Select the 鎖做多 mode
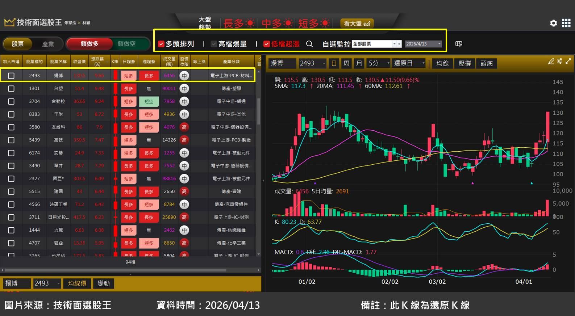 pos(89,44)
